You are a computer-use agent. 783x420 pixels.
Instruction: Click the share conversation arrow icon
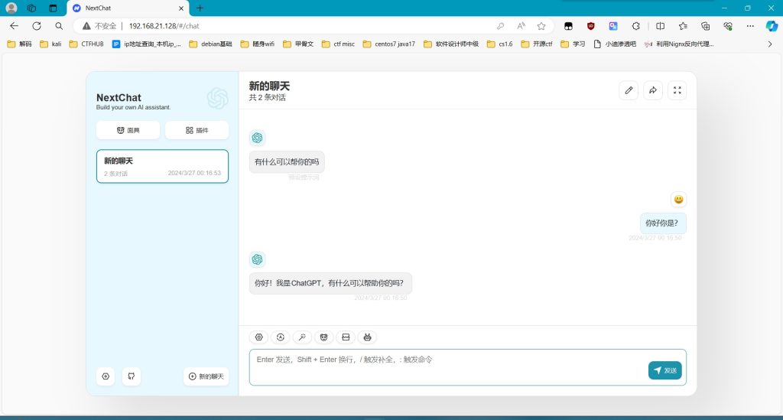(653, 90)
